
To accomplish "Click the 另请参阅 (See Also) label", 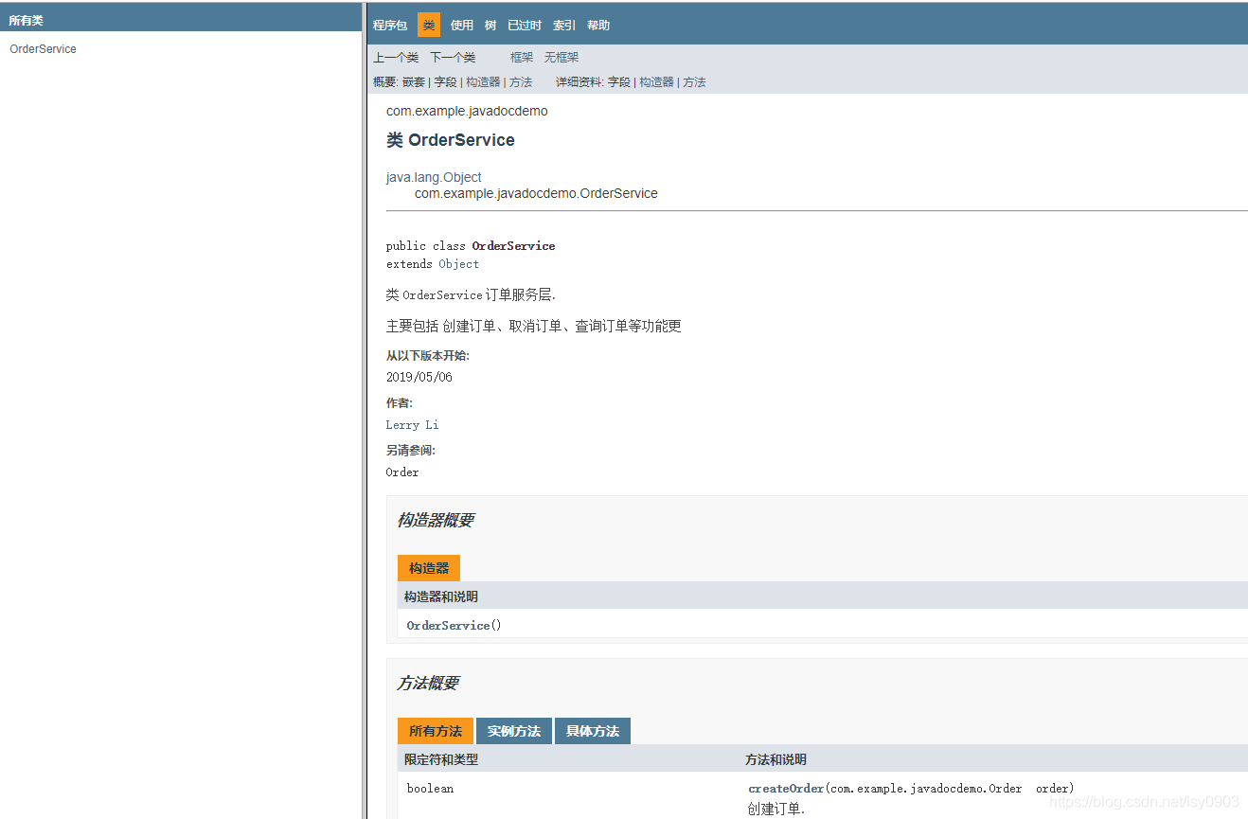I will tap(411, 451).
